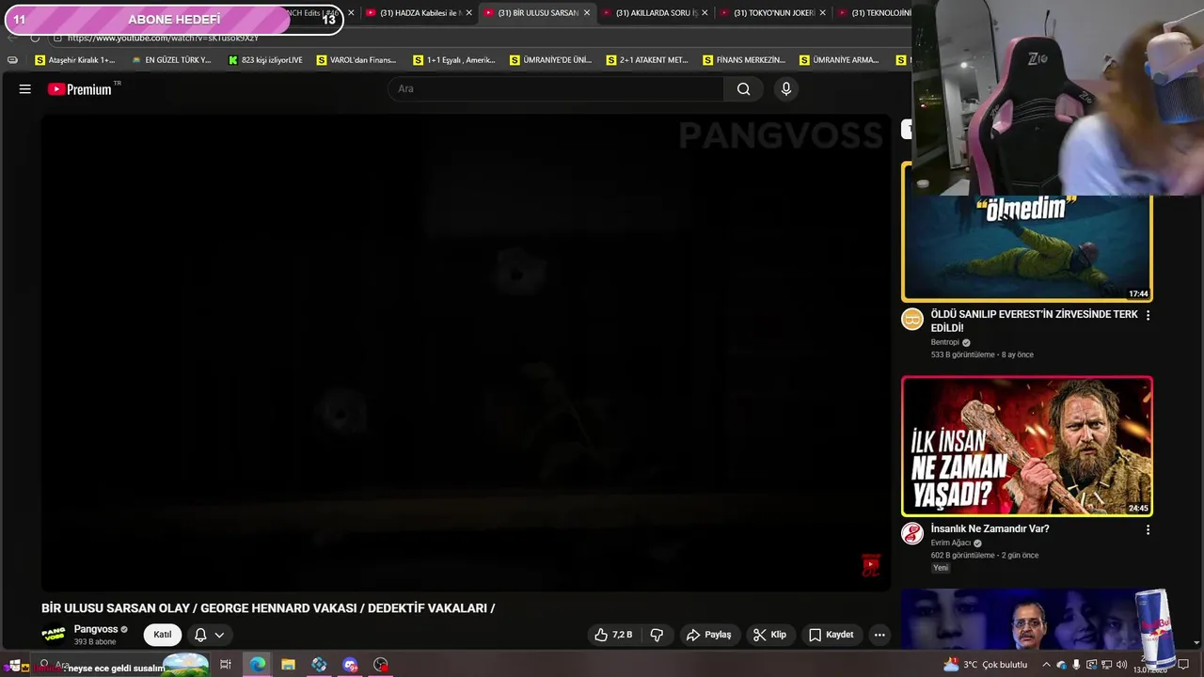Open more actions three-dot menu under video

879,635
